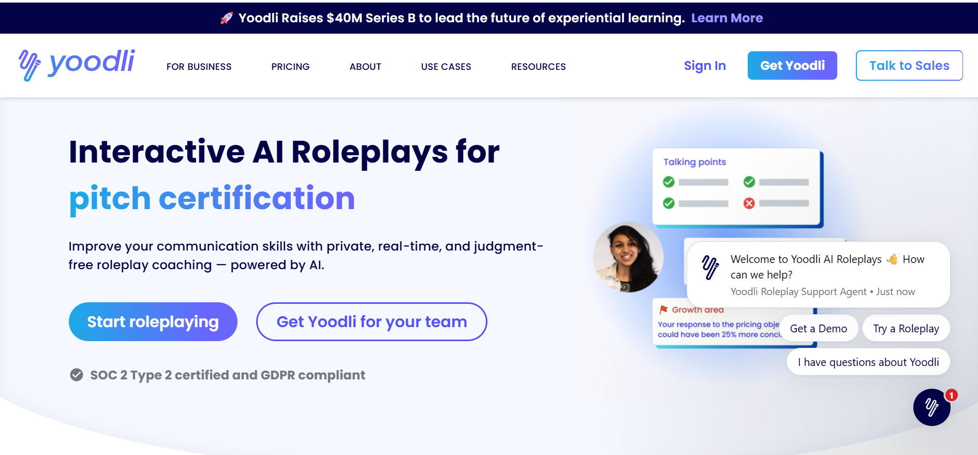Go to the About menu item
Viewport: 978px width, 455px height.
(365, 67)
